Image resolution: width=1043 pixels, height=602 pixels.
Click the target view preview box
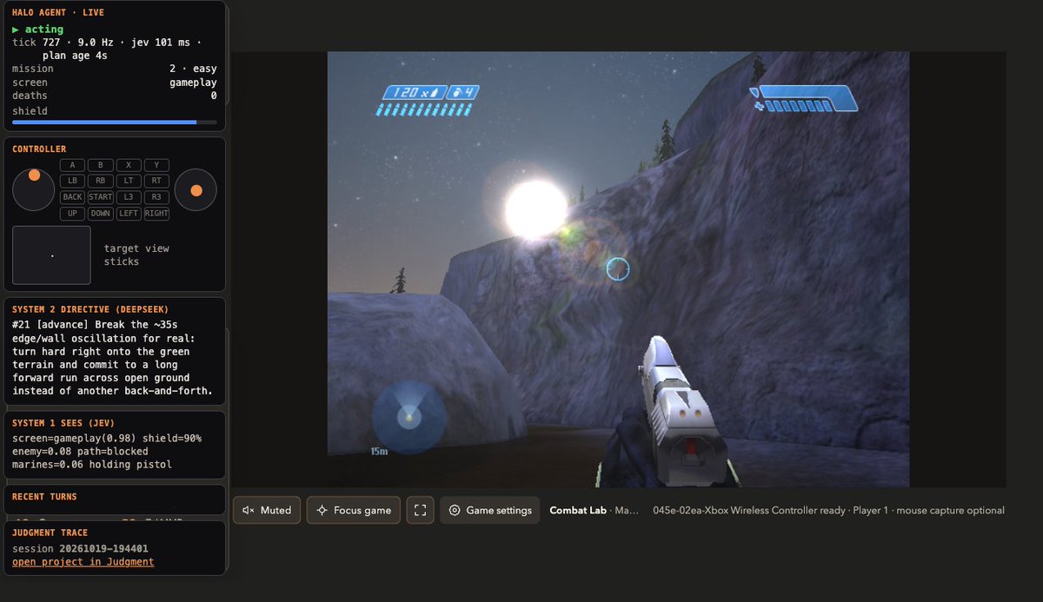(x=51, y=255)
